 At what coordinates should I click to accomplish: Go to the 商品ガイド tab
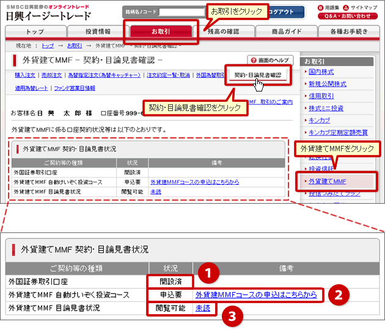click(x=286, y=31)
